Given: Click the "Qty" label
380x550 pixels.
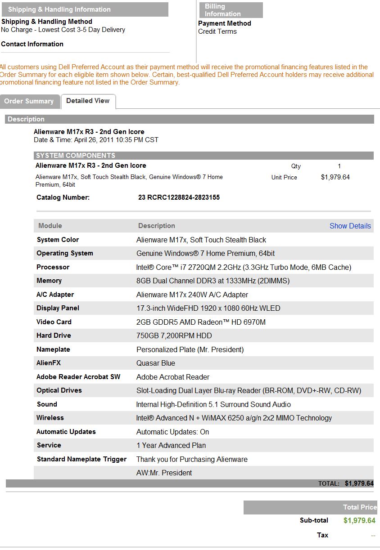Looking at the screenshot, I should tap(296, 166).
